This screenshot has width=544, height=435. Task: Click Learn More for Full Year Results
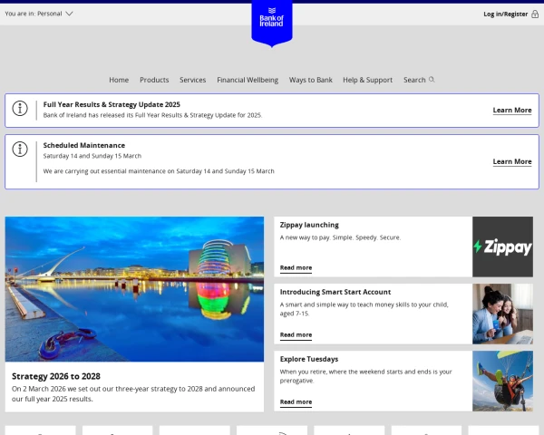coord(512,111)
